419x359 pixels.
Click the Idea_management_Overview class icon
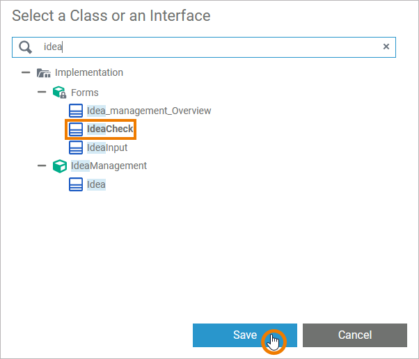76,111
